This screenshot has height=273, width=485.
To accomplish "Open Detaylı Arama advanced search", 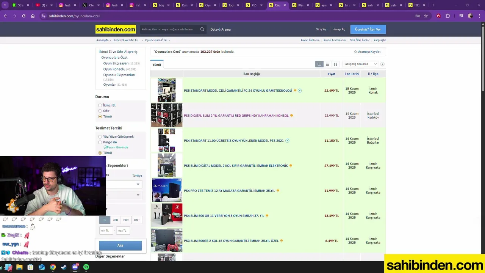I will [x=221, y=30].
